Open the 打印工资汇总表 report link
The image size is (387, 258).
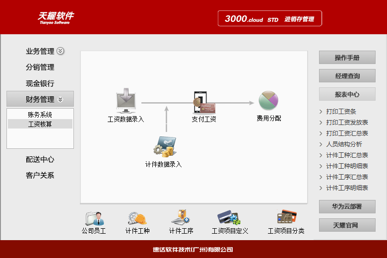(347, 133)
